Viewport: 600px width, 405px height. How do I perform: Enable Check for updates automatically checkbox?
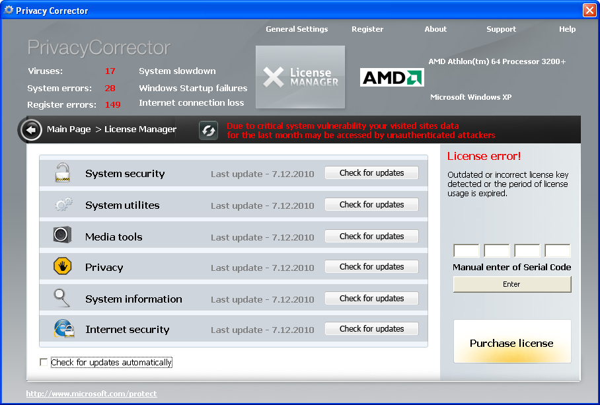pyautogui.click(x=44, y=362)
